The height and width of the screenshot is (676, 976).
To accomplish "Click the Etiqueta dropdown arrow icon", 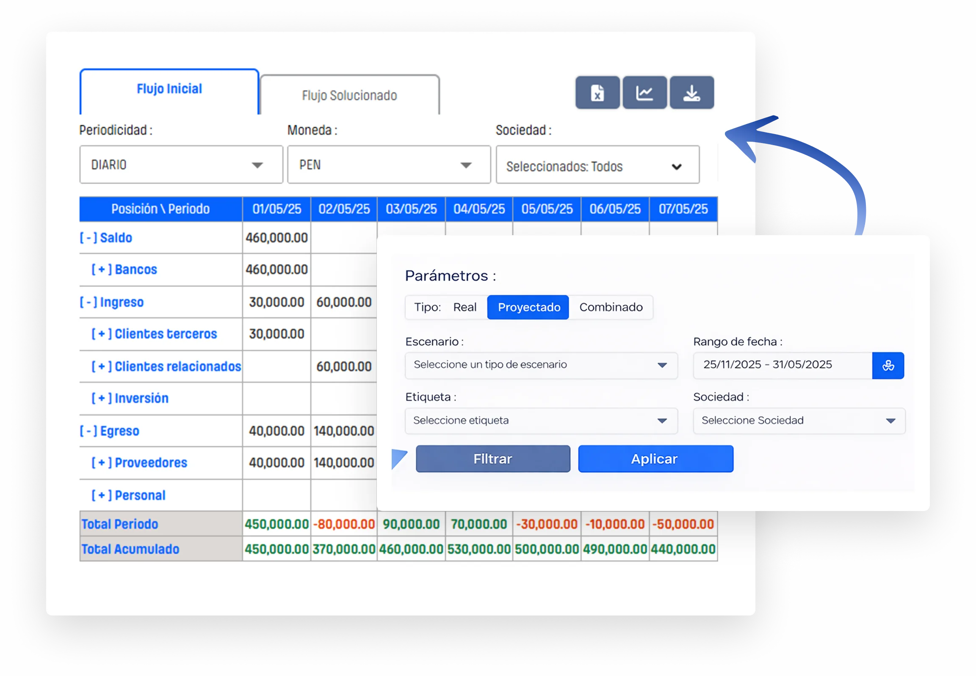I will 662,420.
